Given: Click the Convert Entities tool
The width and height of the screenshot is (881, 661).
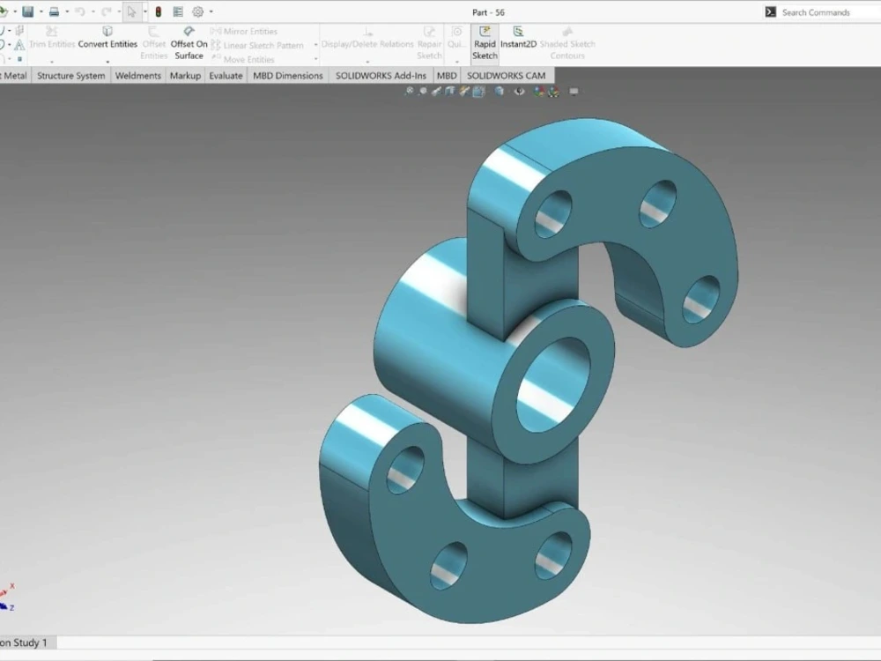Looking at the screenshot, I should [x=107, y=37].
